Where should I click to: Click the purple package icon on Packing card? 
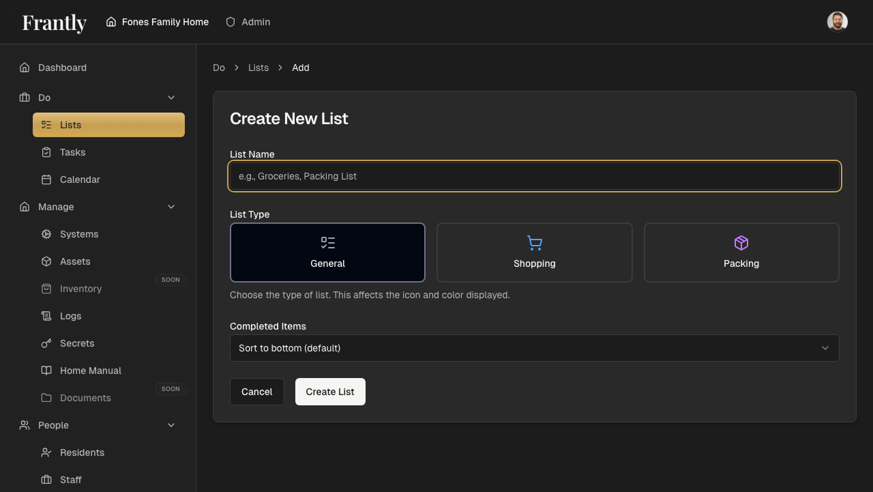741,243
